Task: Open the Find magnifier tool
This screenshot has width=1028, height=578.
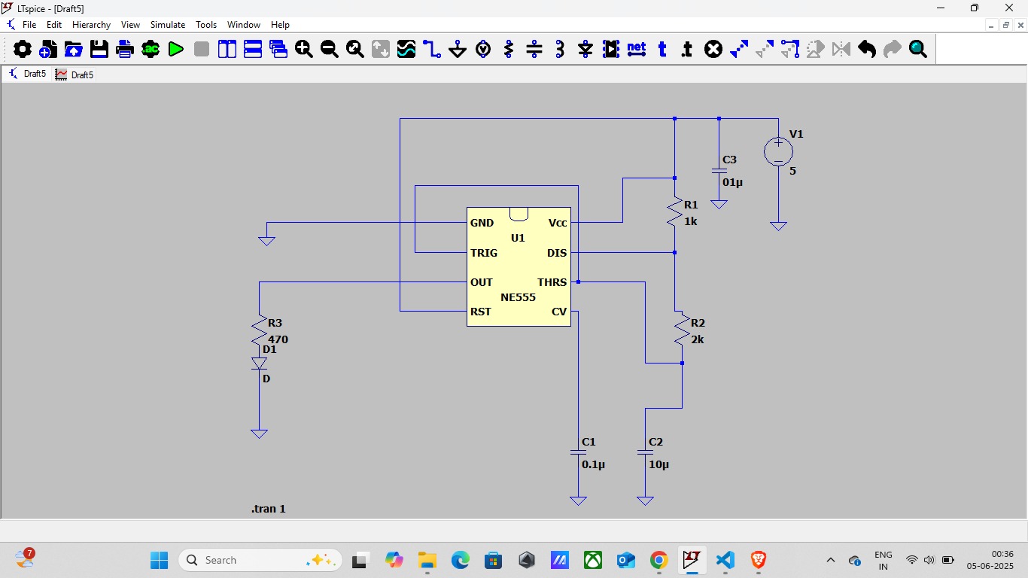Action: [918, 50]
